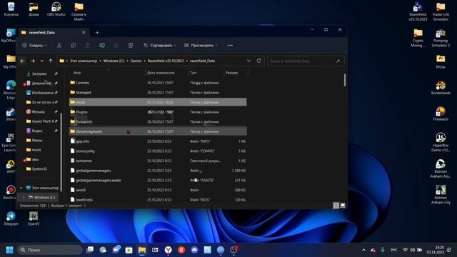Select the Borderlands desktop icon
The width and height of the screenshot is (457, 257).
tap(441, 88)
